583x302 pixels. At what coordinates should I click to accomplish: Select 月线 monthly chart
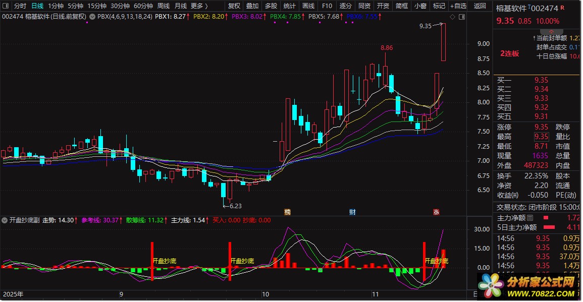click(x=181, y=6)
